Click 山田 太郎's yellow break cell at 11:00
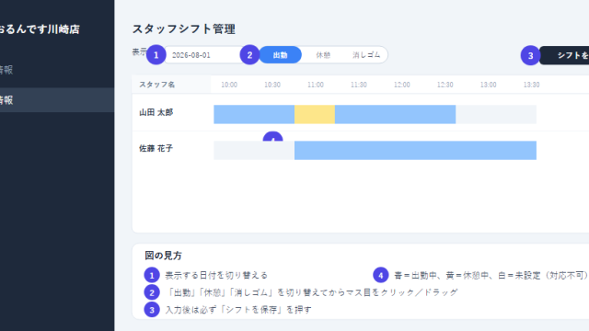Viewport: 589px width, 331px height. pyautogui.click(x=315, y=114)
